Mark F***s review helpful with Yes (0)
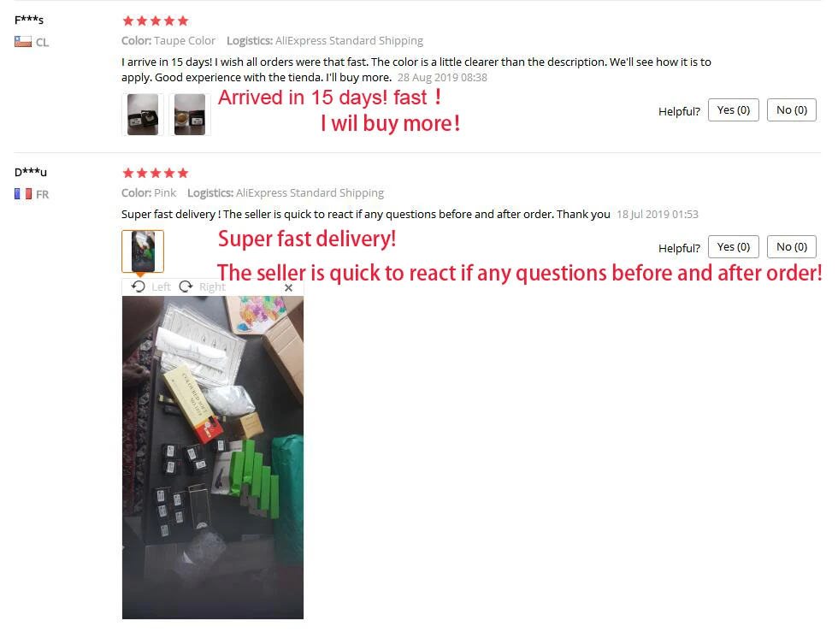 734,110
